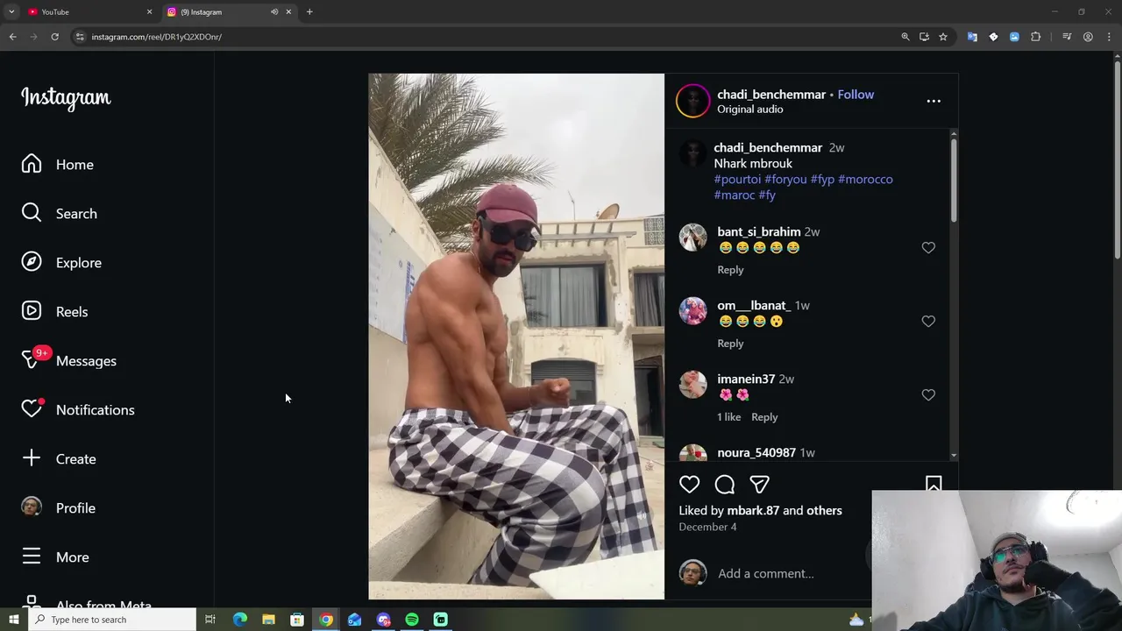
Task: Open the browser tab search dropdown arrow
Action: pos(11,11)
